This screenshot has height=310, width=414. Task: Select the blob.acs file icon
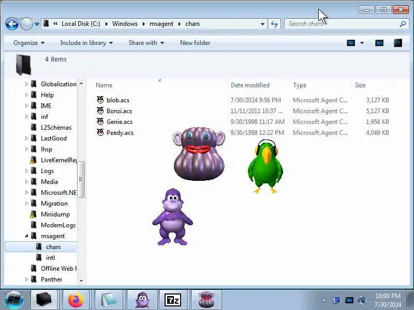coord(100,100)
